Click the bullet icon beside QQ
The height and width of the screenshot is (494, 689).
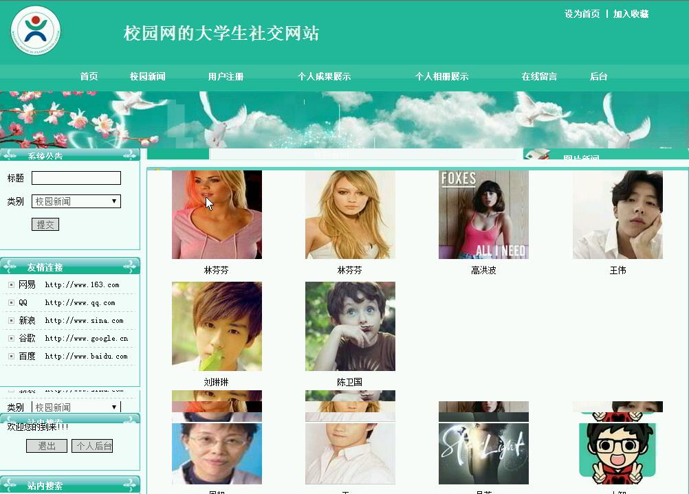coord(12,302)
